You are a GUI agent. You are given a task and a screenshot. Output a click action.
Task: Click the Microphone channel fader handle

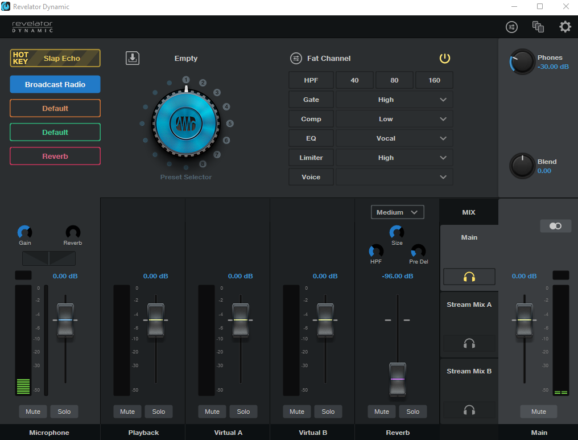65,320
